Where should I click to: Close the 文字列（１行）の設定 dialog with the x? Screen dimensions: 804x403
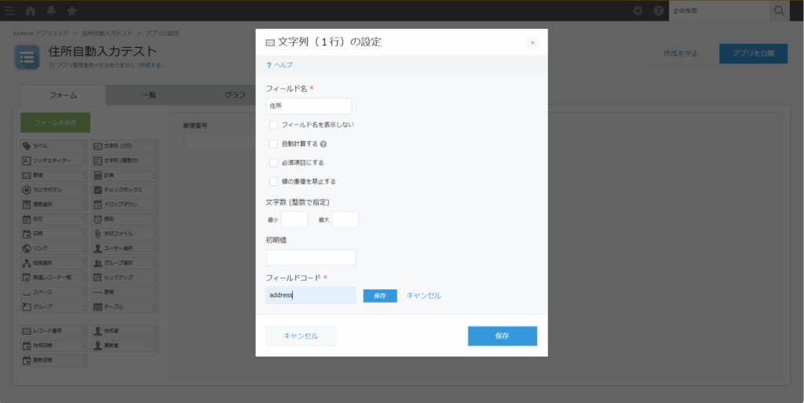(532, 42)
